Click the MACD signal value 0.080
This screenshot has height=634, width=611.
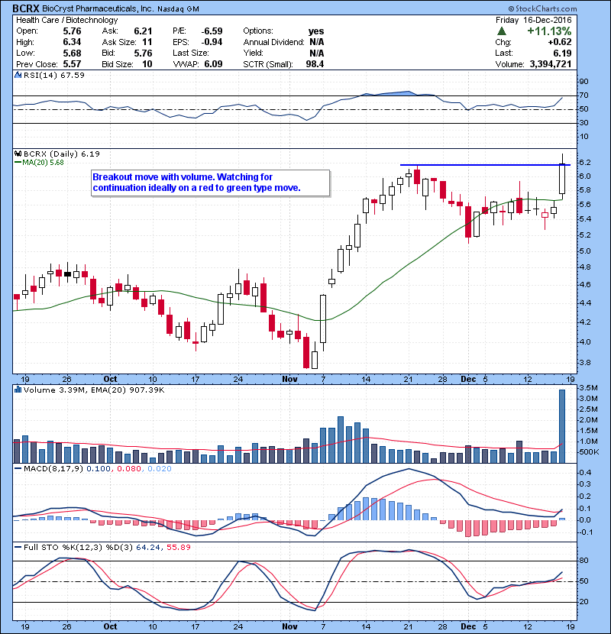click(x=128, y=469)
